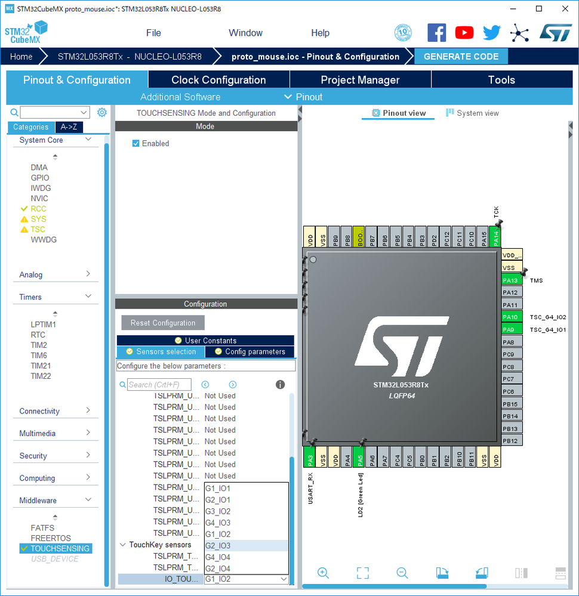Screen dimensions: 579x596
Task: Zoom out of the pinout view
Action: pos(402,573)
